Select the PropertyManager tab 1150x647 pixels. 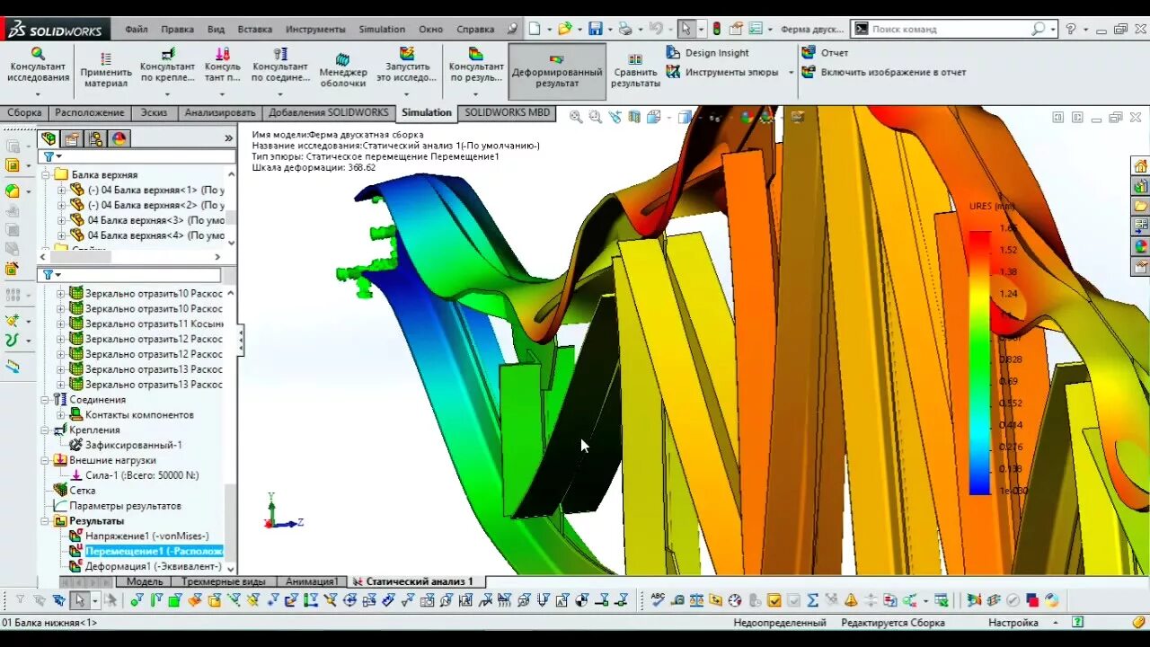pyautogui.click(x=72, y=138)
